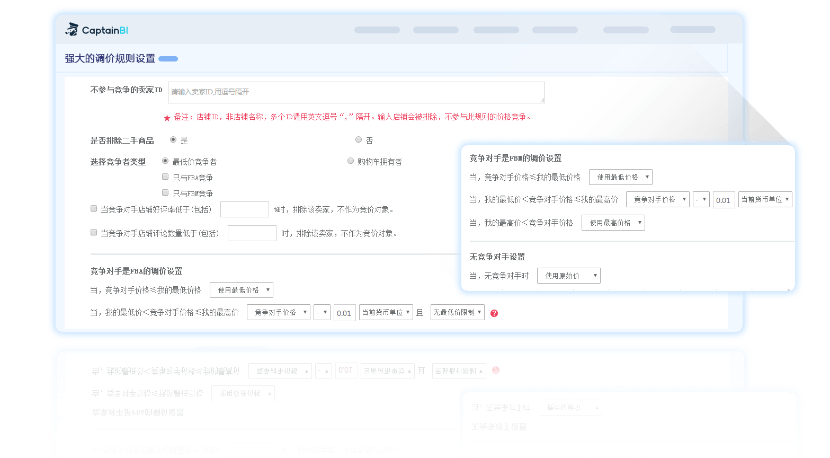Viewport: 830px width, 458px height.
Task: Toggle 当竞争对手店铺好评率低于 checkbox
Action: [94, 209]
